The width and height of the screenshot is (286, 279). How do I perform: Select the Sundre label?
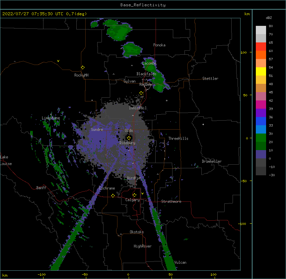[x=97, y=130]
